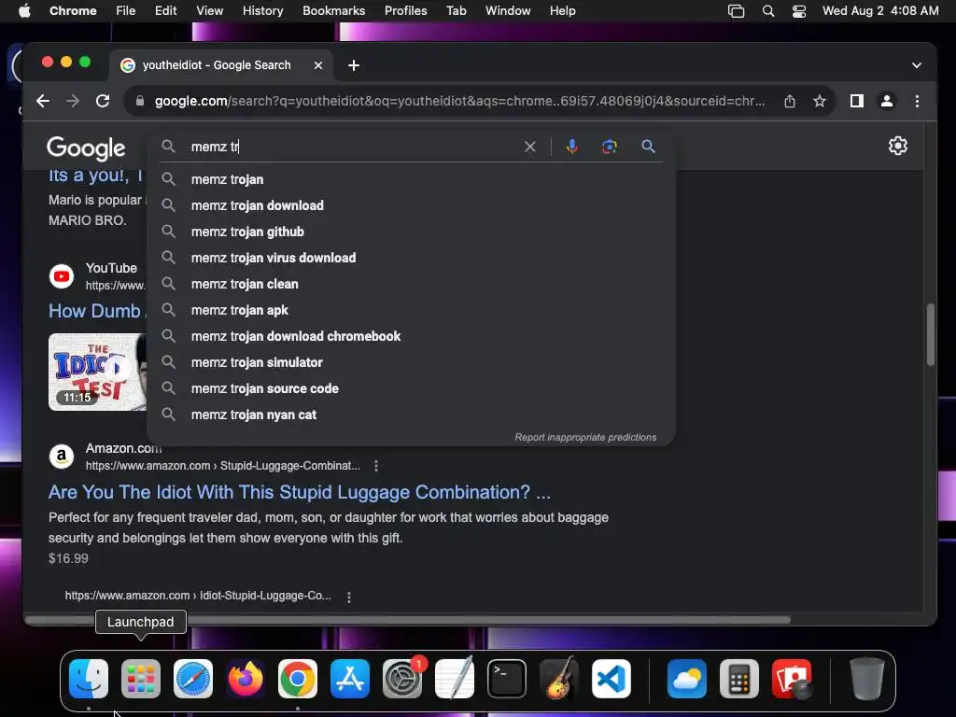Click 'Report inappropriate predictions' link
This screenshot has height=717, width=956.
click(x=585, y=437)
